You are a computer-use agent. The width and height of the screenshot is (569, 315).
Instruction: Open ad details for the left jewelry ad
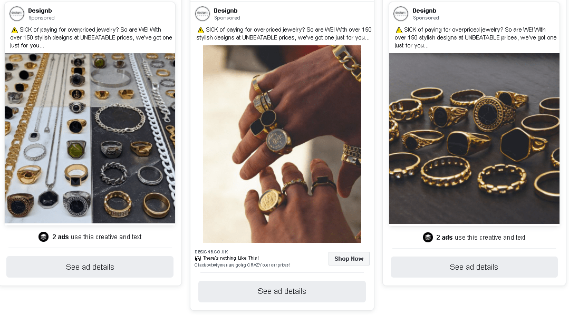click(x=90, y=267)
